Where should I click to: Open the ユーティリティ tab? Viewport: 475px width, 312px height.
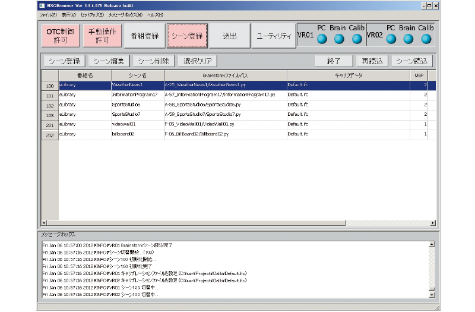[x=273, y=36]
